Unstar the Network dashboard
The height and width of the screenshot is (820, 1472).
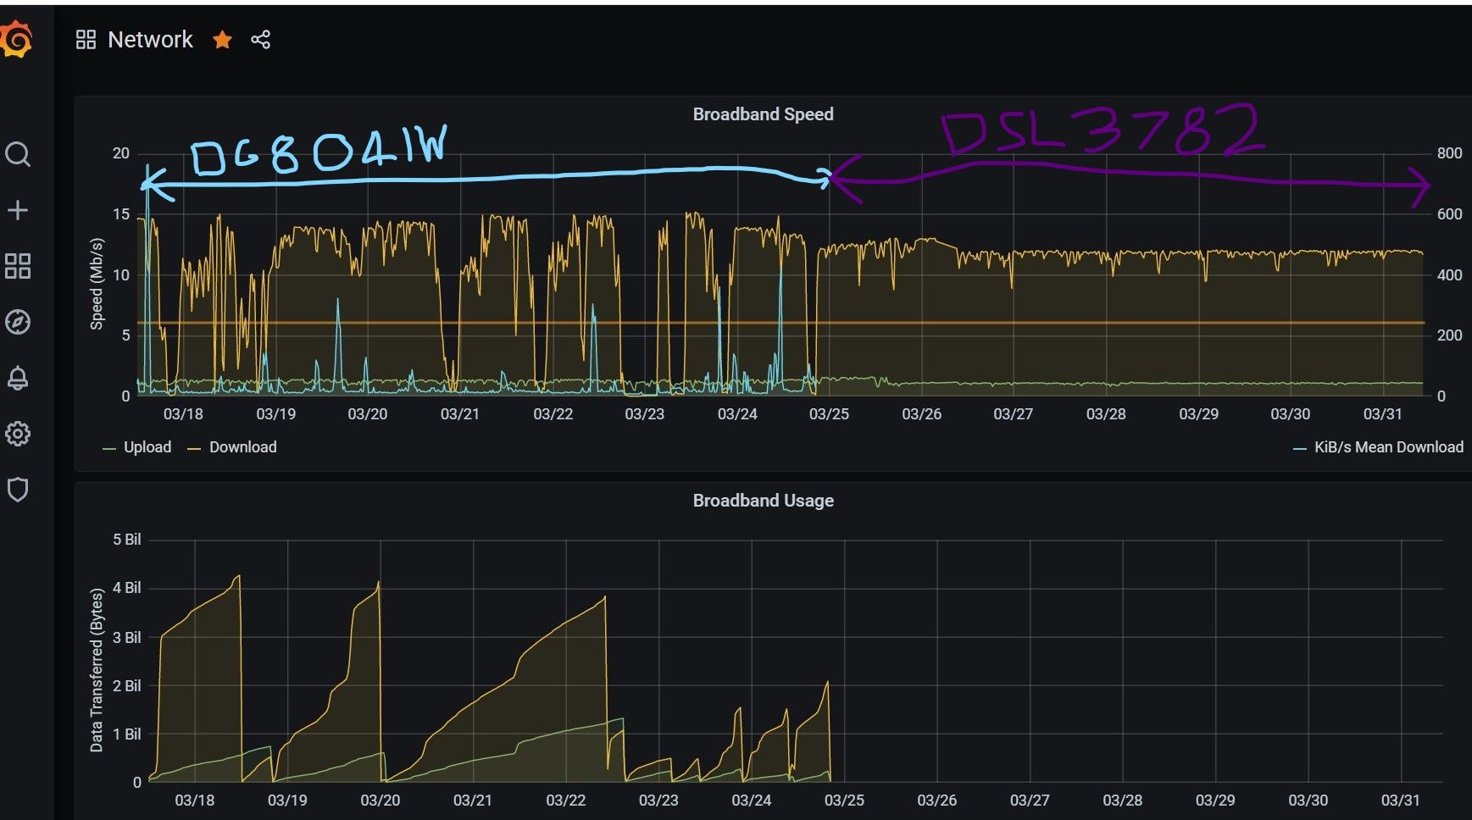(222, 40)
